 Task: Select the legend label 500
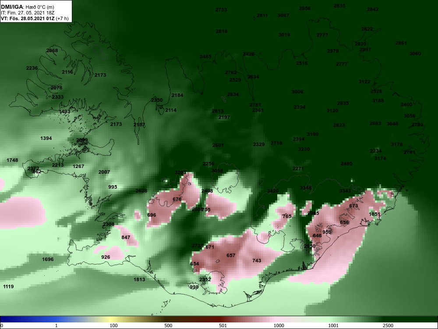point(168,325)
